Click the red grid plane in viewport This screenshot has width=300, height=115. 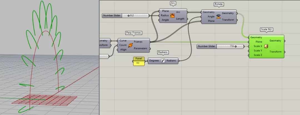[44, 100]
